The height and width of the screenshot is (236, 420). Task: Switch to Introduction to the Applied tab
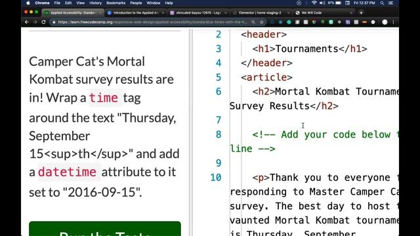click(x=135, y=12)
